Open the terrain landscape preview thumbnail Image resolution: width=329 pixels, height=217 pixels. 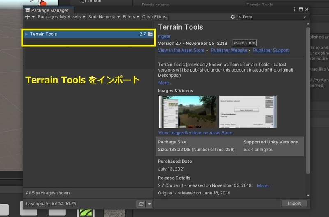coord(188,112)
